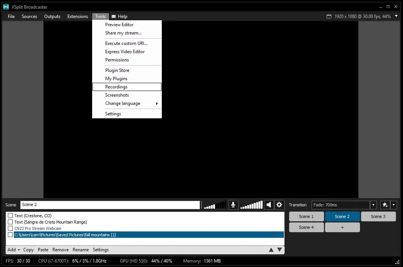
Task: Open the Outputs menu
Action: coord(52,16)
